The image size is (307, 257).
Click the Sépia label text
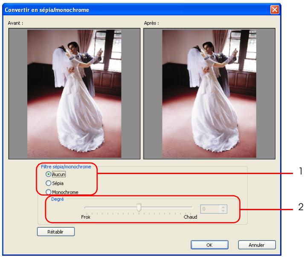(58, 183)
